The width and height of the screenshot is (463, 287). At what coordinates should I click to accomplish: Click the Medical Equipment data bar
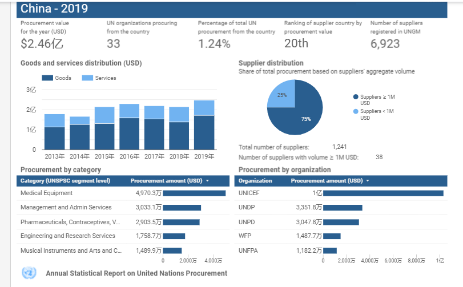[x=194, y=193]
